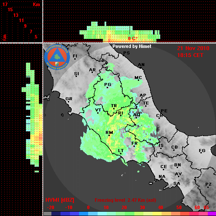The image size is (216, 216).
Task: Click the CH city label for Chieti
Action: point(159,116)
